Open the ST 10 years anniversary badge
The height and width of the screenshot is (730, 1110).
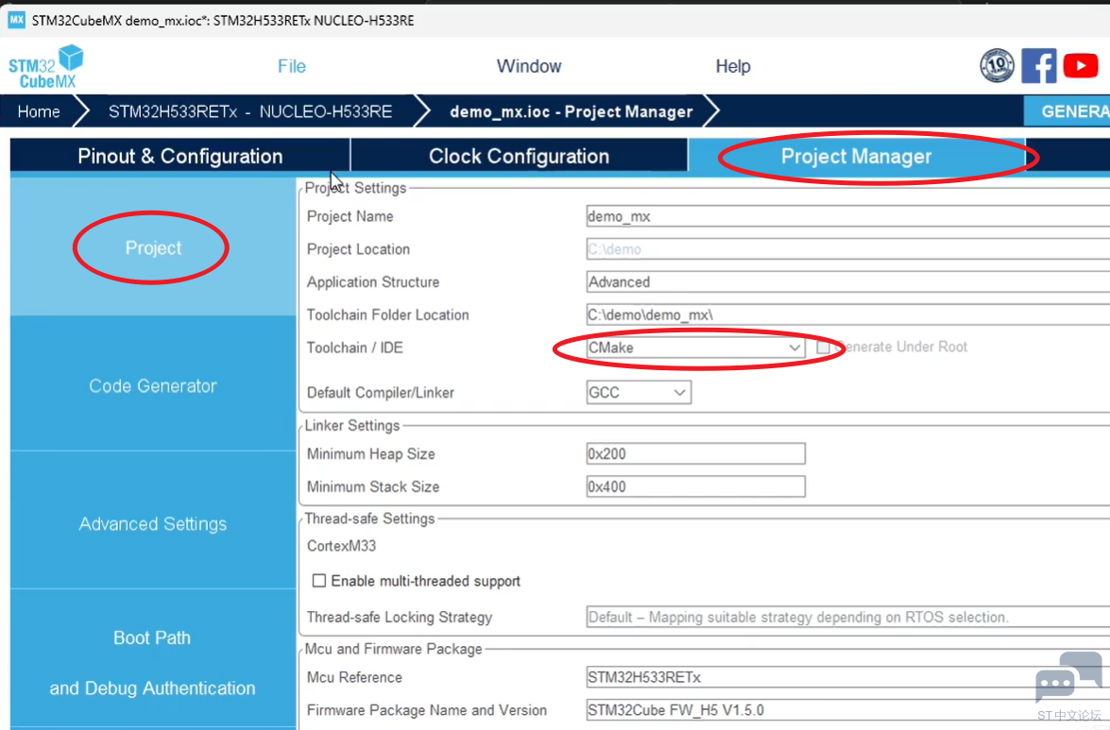click(x=997, y=66)
